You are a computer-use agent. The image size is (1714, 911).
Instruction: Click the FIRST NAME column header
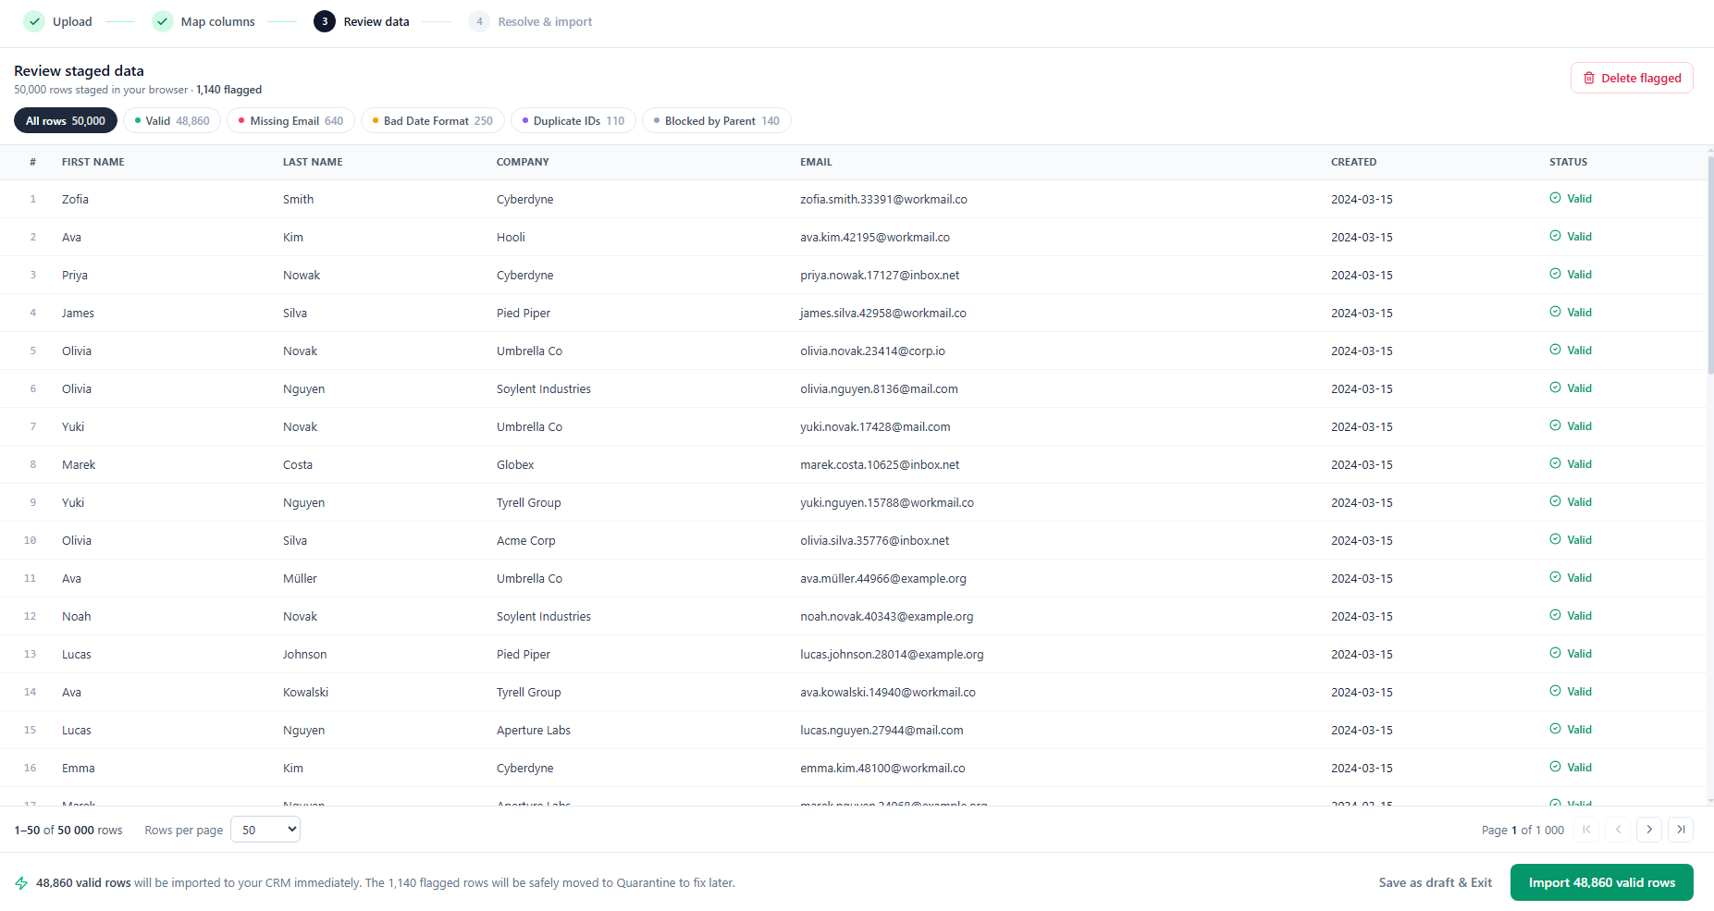(93, 162)
